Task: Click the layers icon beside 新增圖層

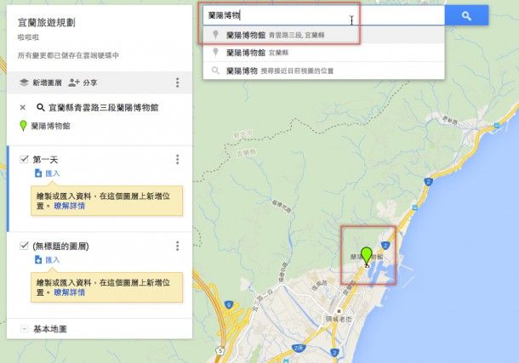Action: [x=24, y=82]
